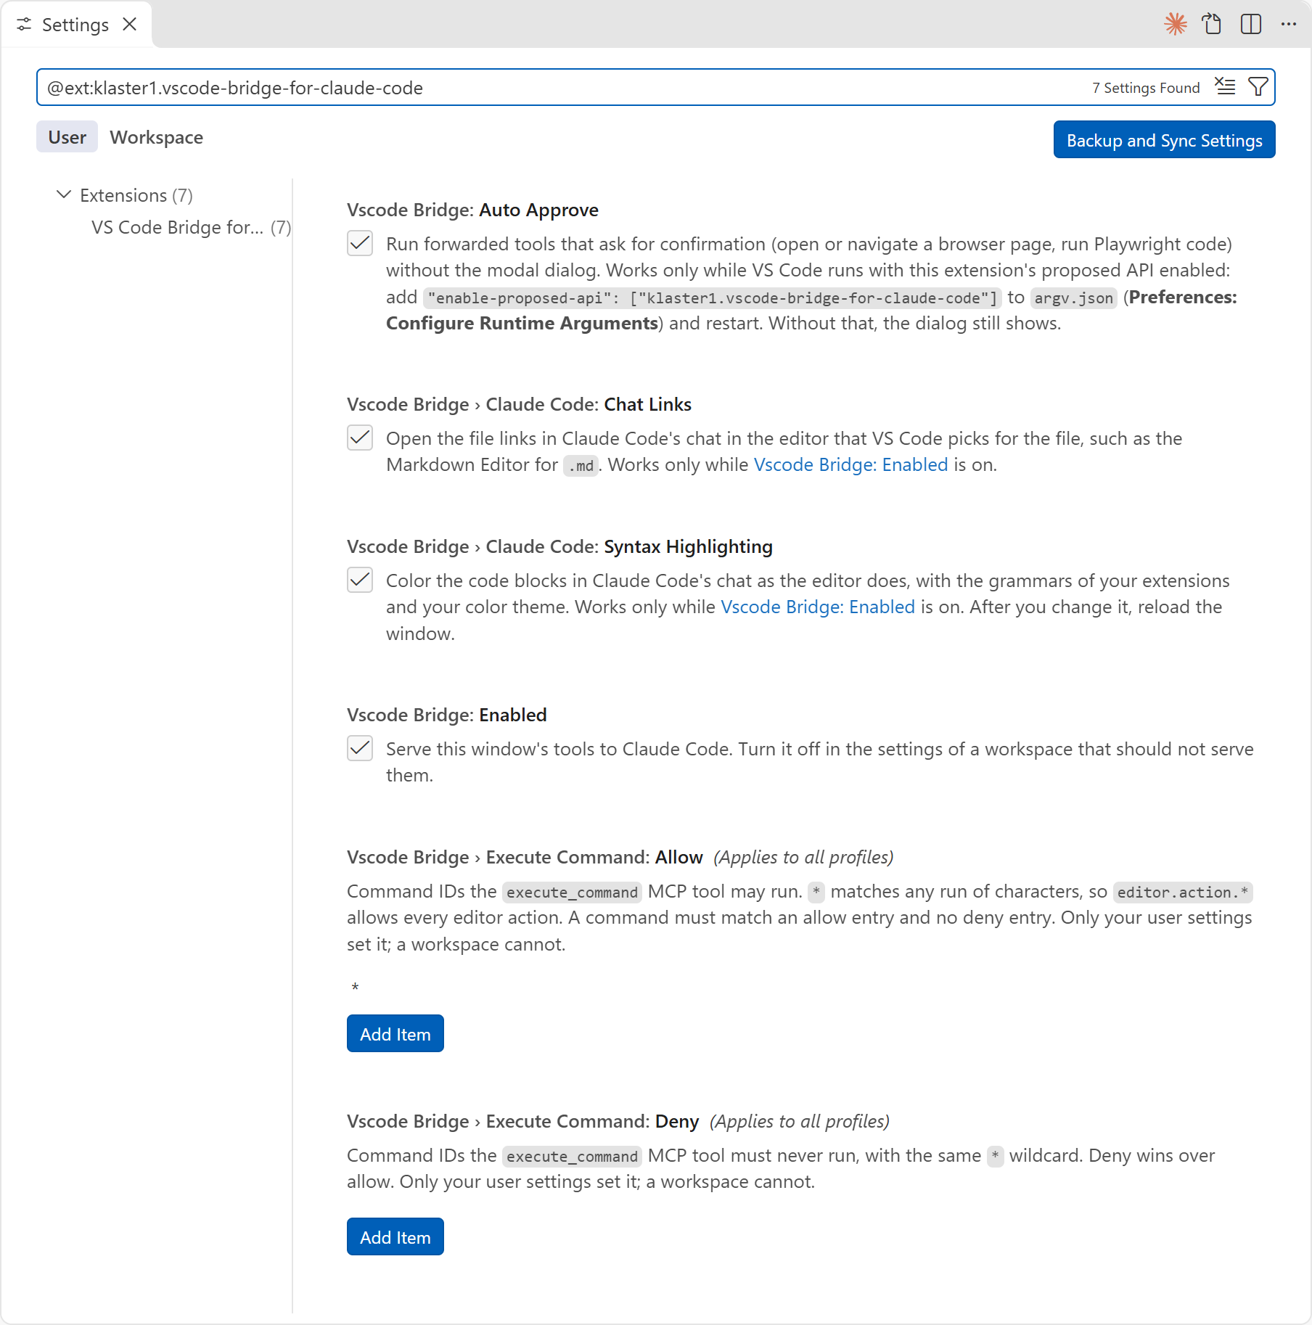Select VS Code Bridge for... tree item
The image size is (1312, 1325).
click(191, 227)
